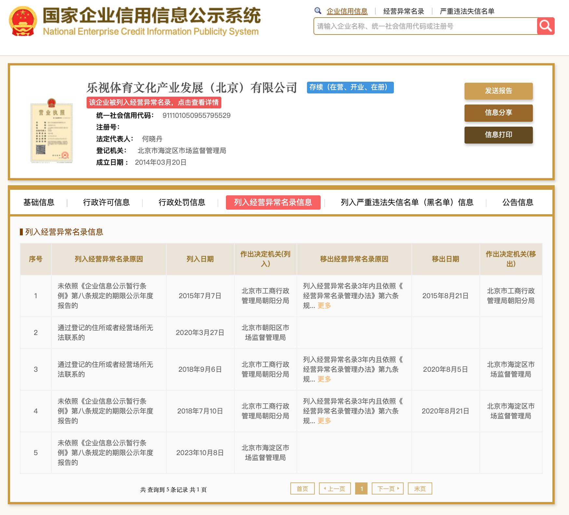
Task: Click listing date 2018年9月6日
Action: click(200, 369)
